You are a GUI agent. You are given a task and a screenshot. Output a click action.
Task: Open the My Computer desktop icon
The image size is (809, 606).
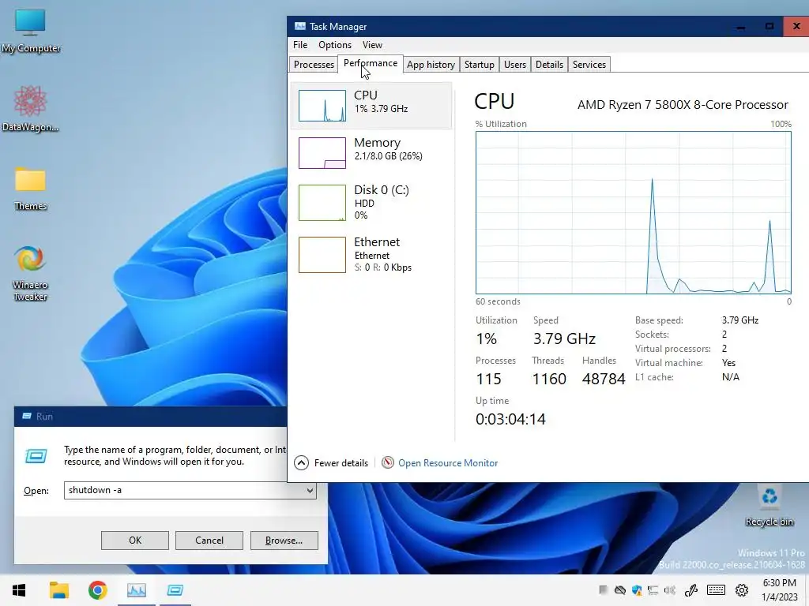pos(31,31)
